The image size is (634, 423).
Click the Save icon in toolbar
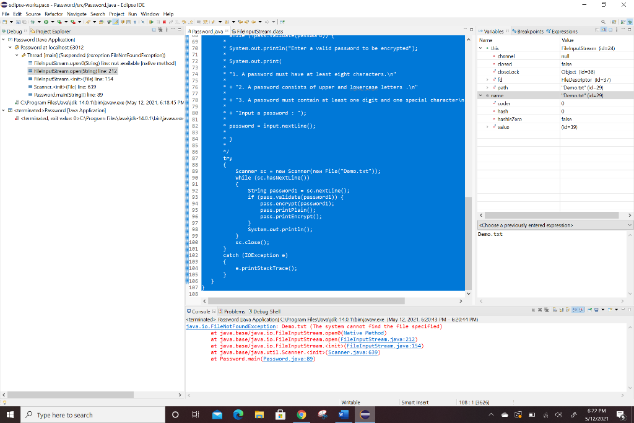(18, 22)
